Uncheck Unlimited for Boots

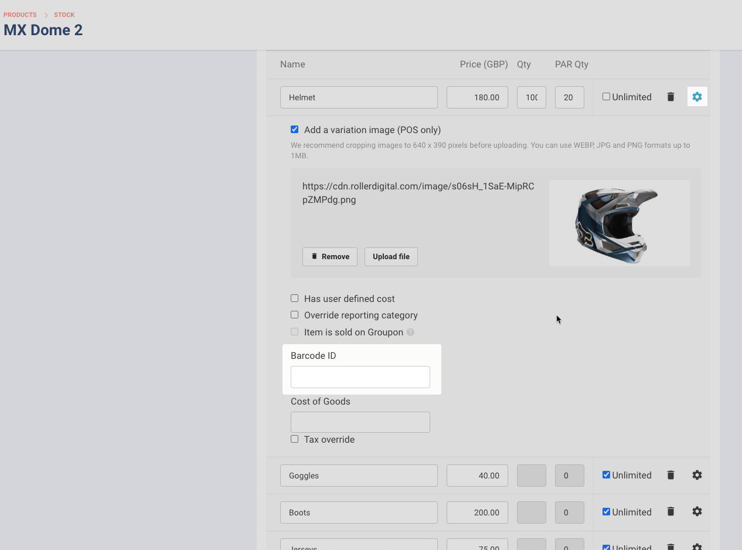tap(607, 511)
